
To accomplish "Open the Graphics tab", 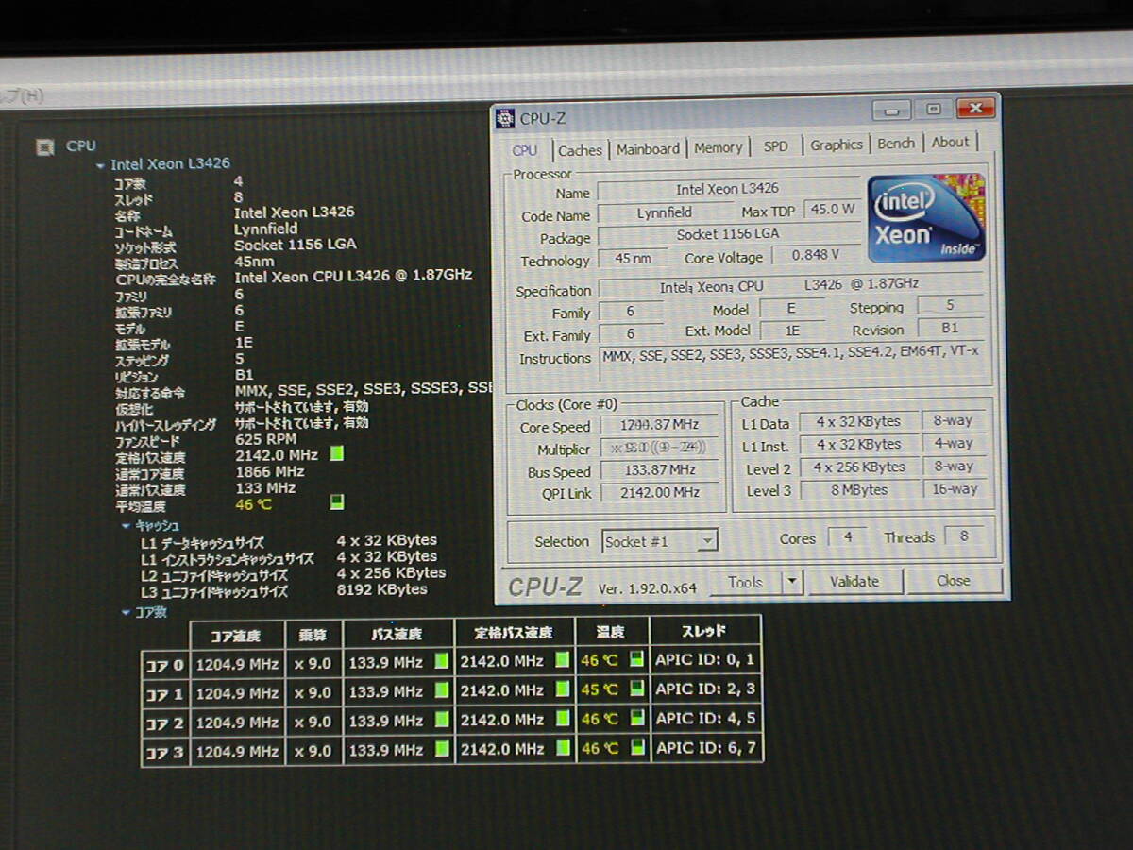I will [x=837, y=144].
